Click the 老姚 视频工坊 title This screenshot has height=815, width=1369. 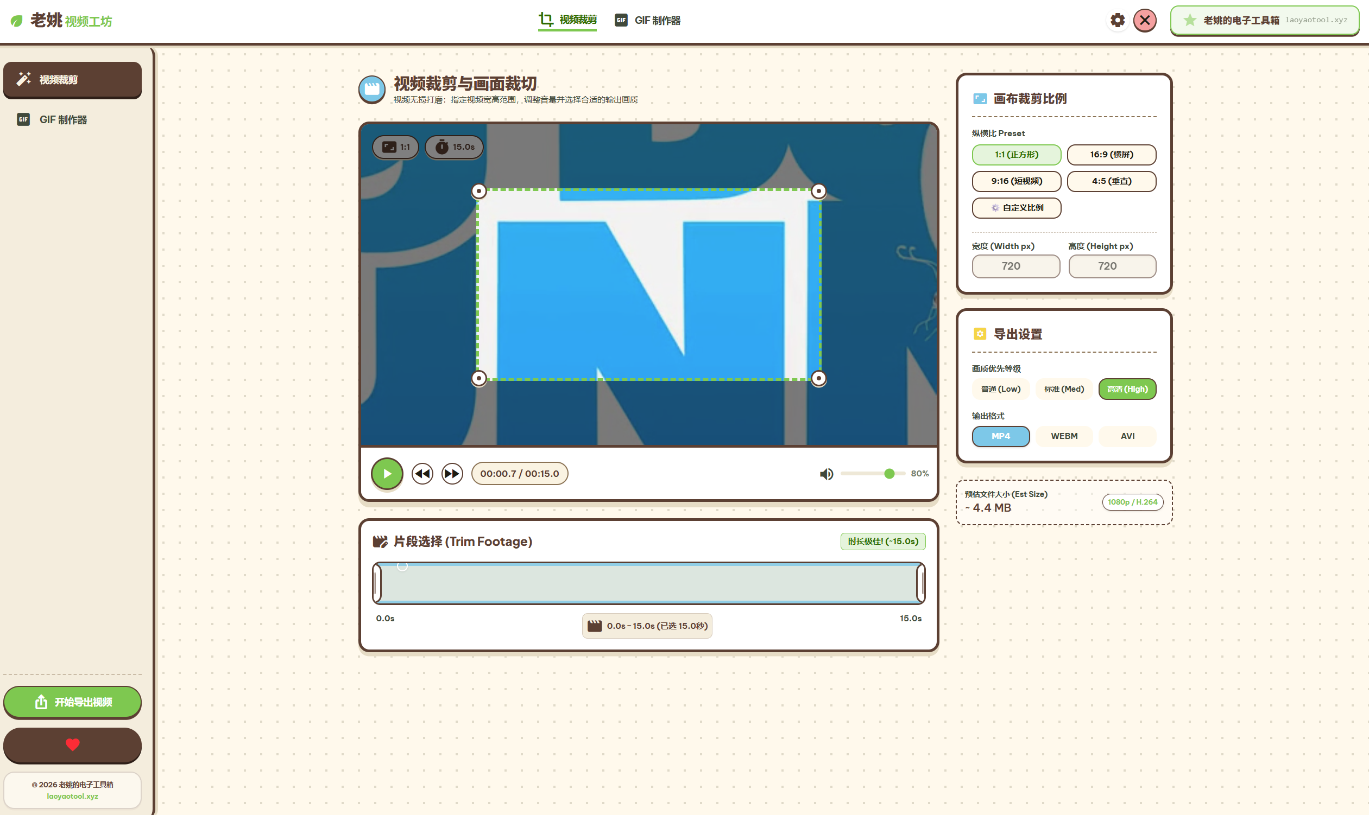point(71,20)
